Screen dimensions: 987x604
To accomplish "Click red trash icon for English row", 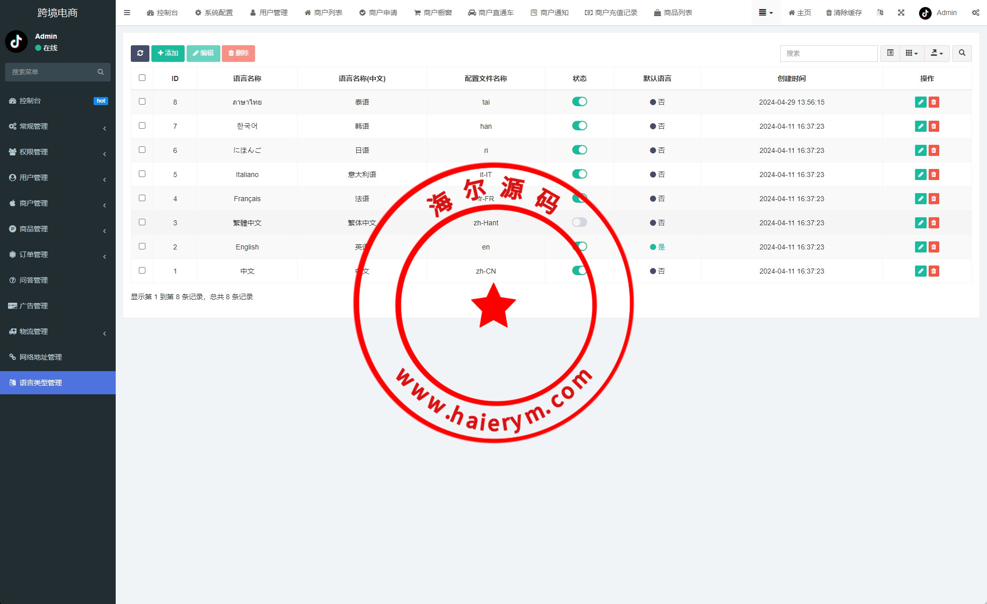I will tap(934, 247).
